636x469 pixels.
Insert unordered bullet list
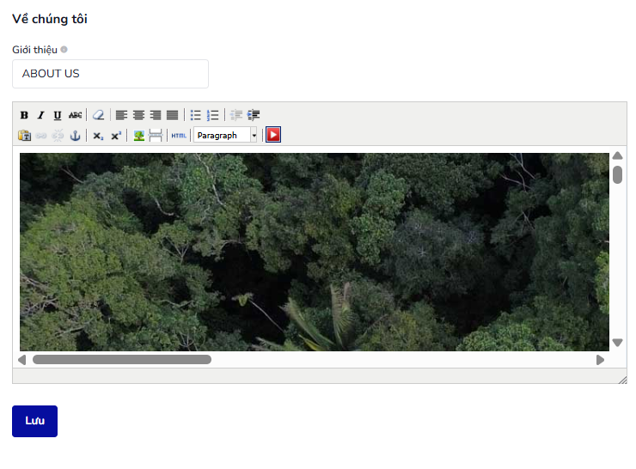(195, 115)
